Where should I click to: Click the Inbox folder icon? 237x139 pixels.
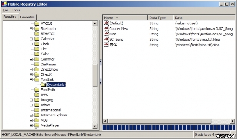37,105
